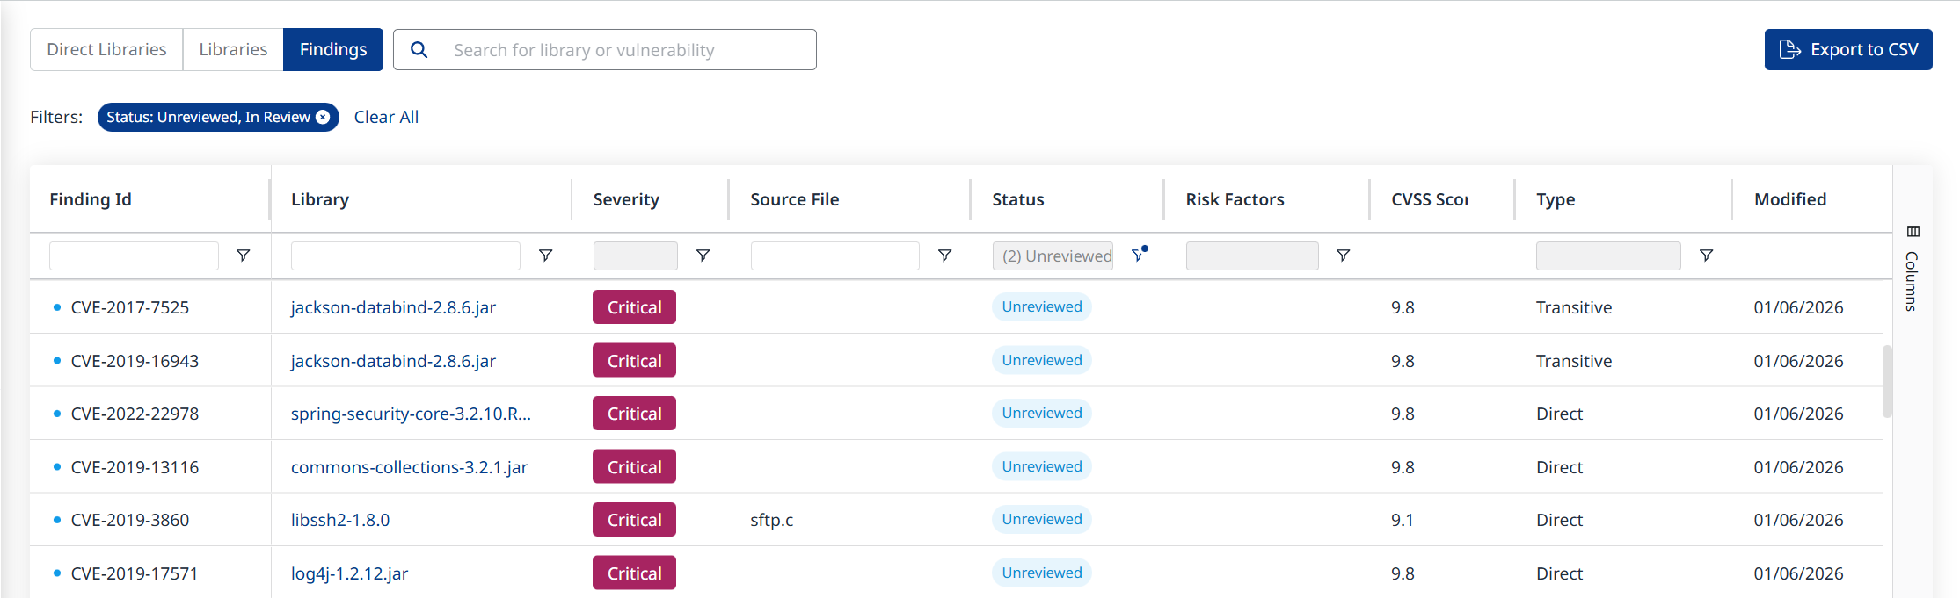The height and width of the screenshot is (598, 1960).
Task: Open the Columns side panel
Action: point(1912,269)
